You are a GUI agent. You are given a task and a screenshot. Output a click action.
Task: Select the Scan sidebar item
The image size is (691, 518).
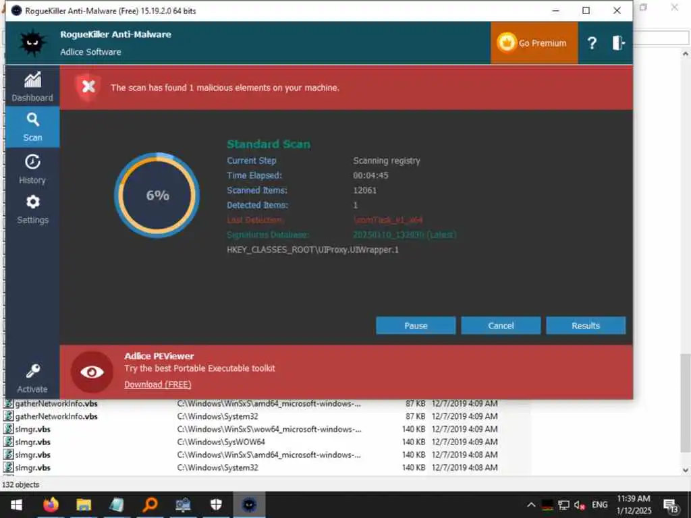pyautogui.click(x=32, y=127)
